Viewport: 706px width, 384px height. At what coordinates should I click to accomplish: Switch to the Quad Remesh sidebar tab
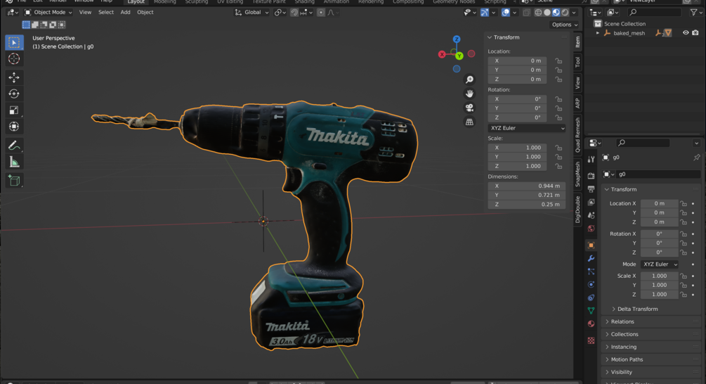[x=577, y=135]
